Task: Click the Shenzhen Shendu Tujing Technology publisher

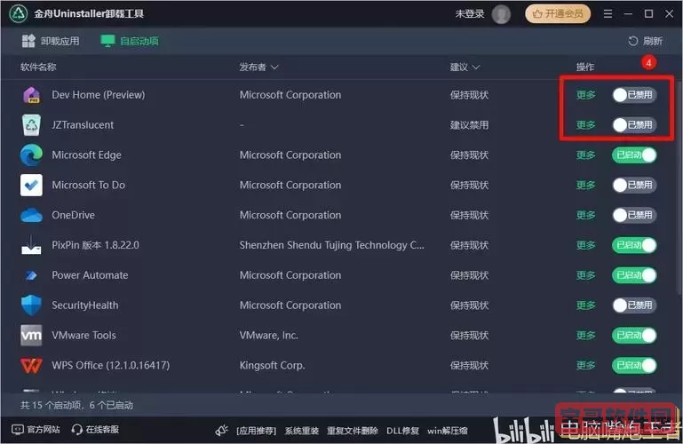Action: (331, 245)
